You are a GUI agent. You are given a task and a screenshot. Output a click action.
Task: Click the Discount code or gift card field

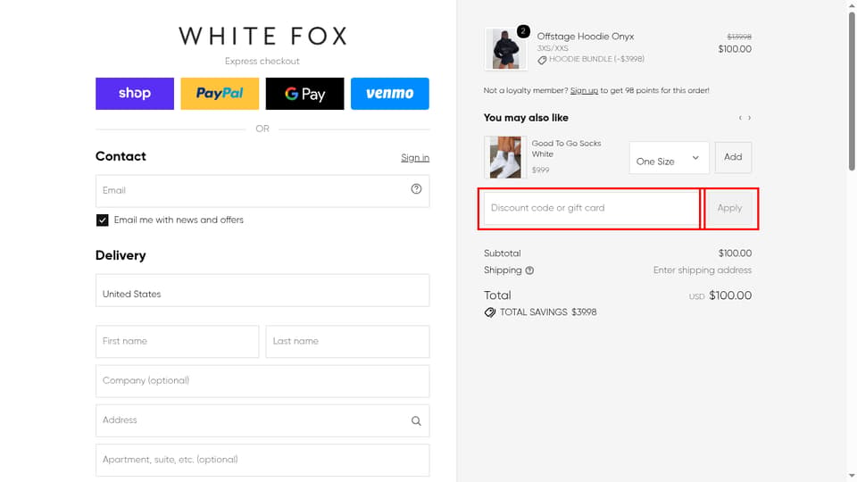click(591, 208)
